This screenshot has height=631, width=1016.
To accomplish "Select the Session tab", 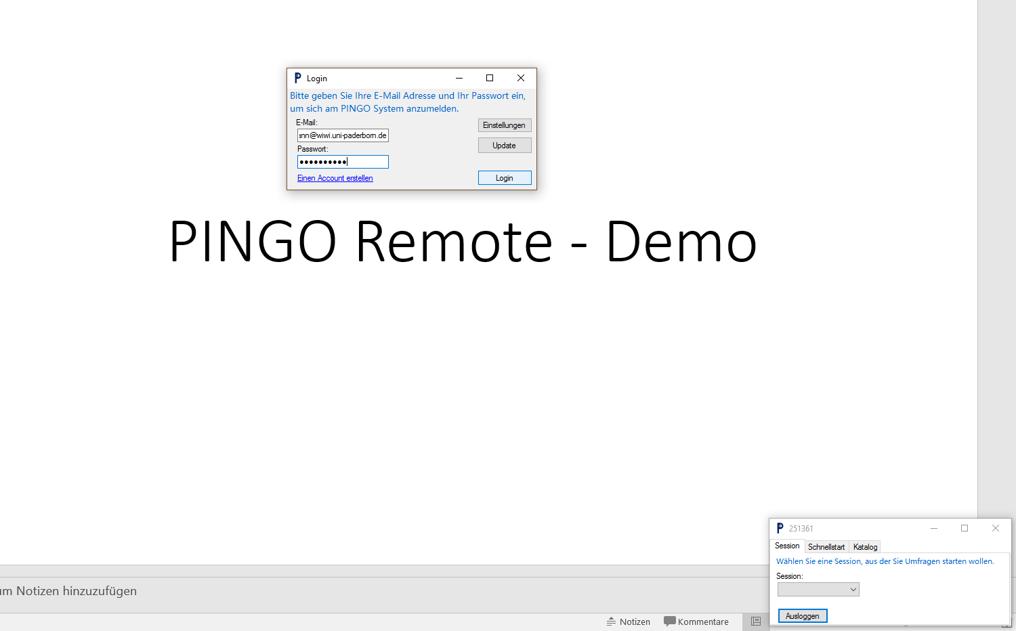I will pyautogui.click(x=787, y=546).
